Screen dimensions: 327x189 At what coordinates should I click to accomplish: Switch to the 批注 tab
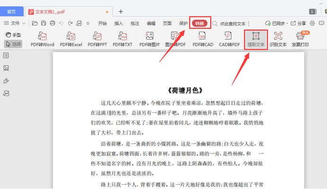pyautogui.click(x=135, y=24)
